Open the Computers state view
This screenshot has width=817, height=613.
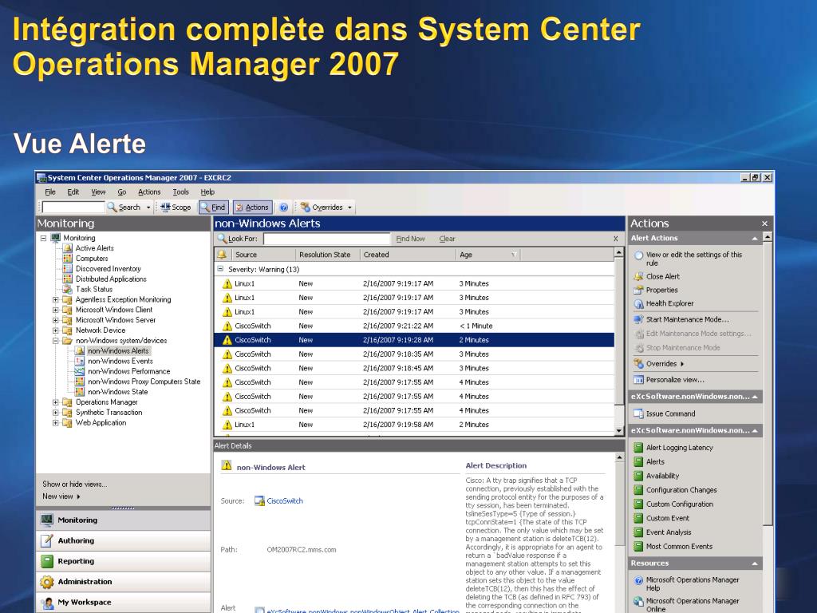click(92, 259)
